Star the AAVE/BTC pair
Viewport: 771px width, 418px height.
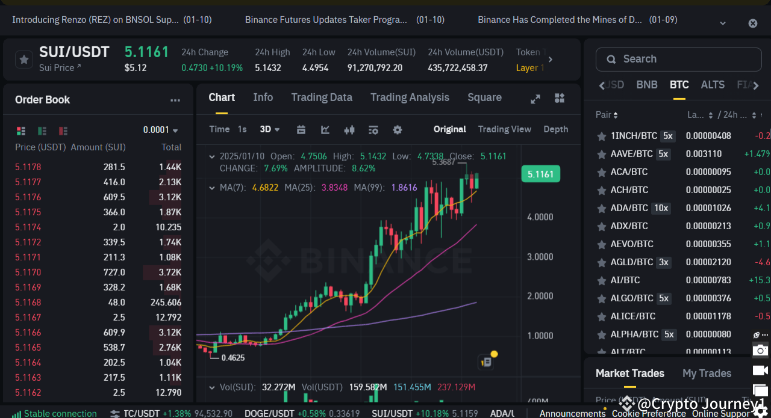coord(601,153)
